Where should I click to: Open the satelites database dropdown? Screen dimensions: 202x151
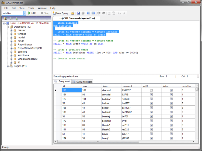pos(25,13)
